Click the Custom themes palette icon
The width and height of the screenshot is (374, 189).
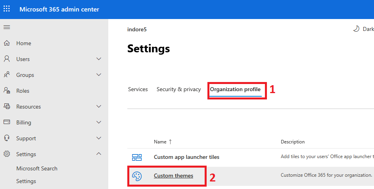(137, 176)
